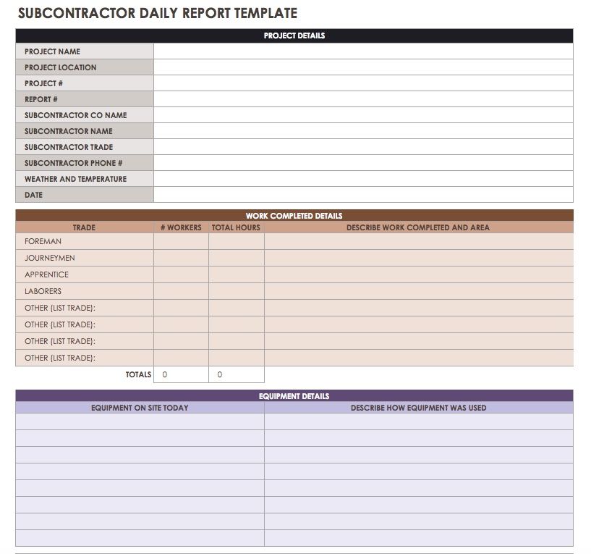Click the Total Hours totals cell
Screen dimensions: 591x554
(236, 374)
